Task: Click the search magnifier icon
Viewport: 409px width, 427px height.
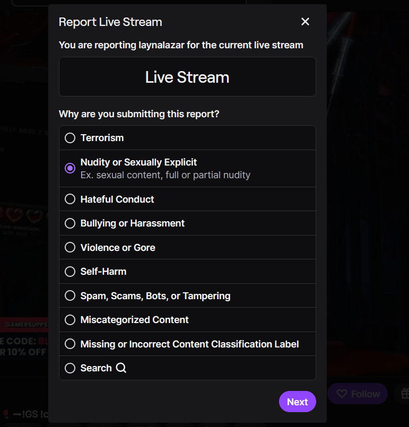Action: click(121, 368)
